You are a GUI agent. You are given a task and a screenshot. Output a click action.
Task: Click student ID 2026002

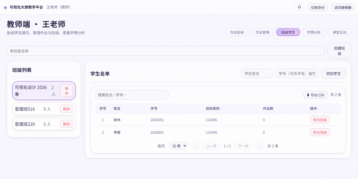click(157, 133)
